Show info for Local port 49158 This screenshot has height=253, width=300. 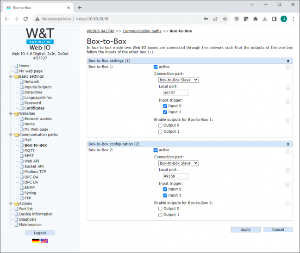[288, 171]
